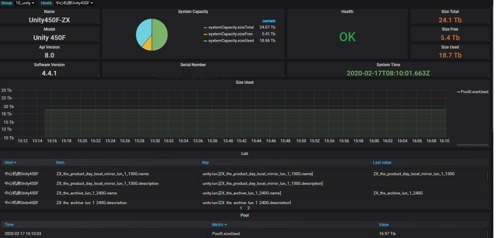Image resolution: width=496 pixels, height=238 pixels.
Task: Click the 24.1 Tb Size Total value
Action: [450, 20]
